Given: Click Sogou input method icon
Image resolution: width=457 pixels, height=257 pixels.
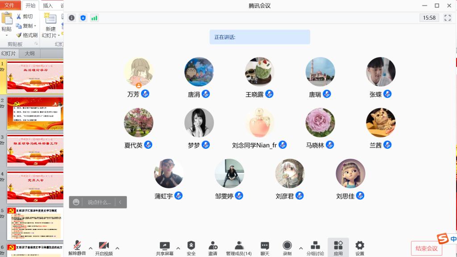Looking at the screenshot, I should 443,239.
